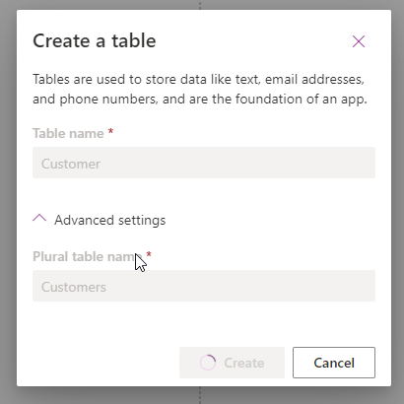
Task: Click the Create button
Action: tap(232, 363)
